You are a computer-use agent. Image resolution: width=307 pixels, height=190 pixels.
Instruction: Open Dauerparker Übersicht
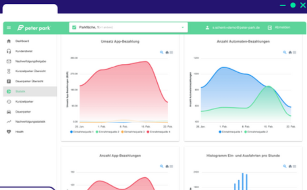[x=29, y=81]
